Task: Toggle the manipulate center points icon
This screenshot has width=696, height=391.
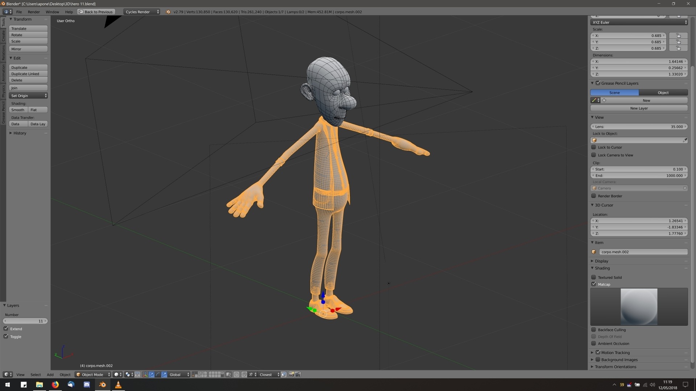Action: (x=137, y=375)
